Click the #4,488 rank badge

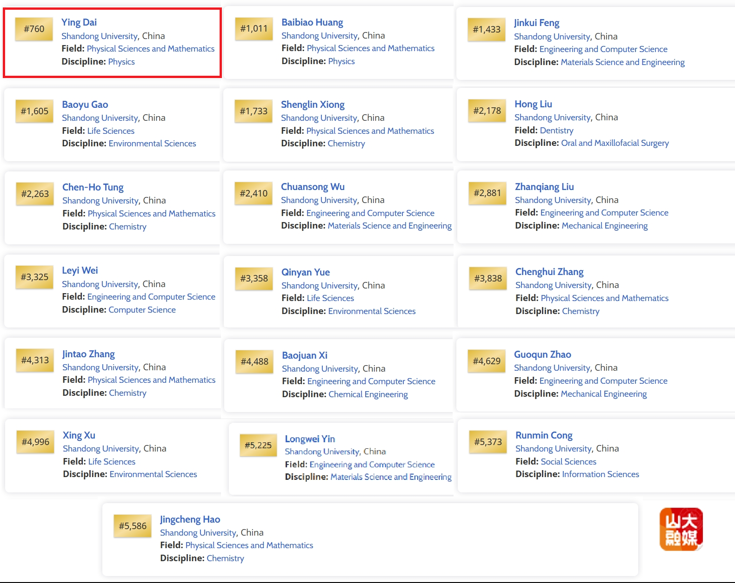[x=254, y=362]
